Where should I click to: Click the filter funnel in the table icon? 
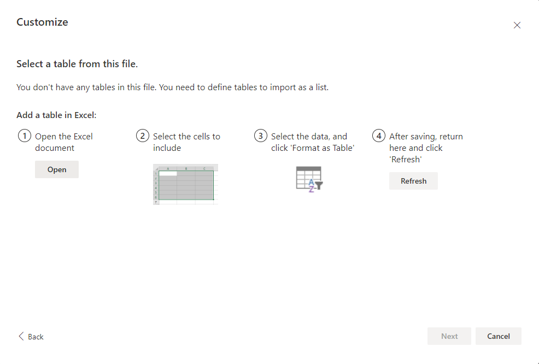coord(320,186)
